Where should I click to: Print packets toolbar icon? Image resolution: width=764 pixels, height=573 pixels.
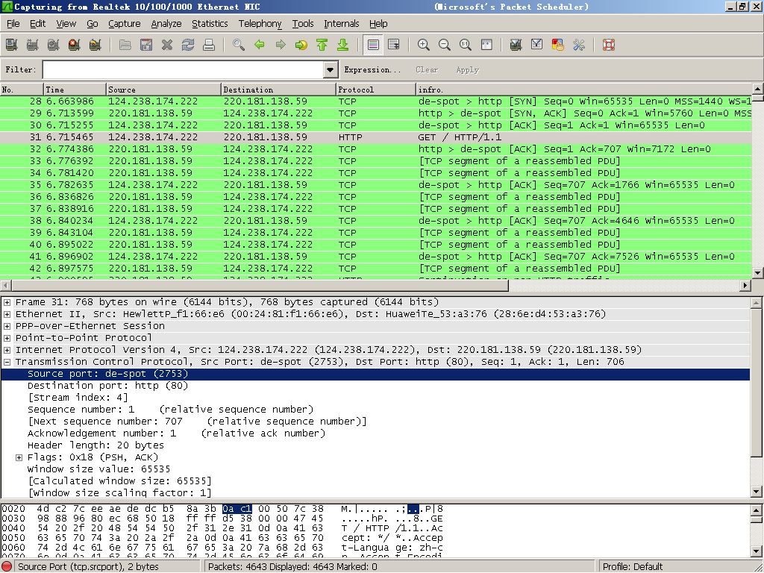coord(209,45)
